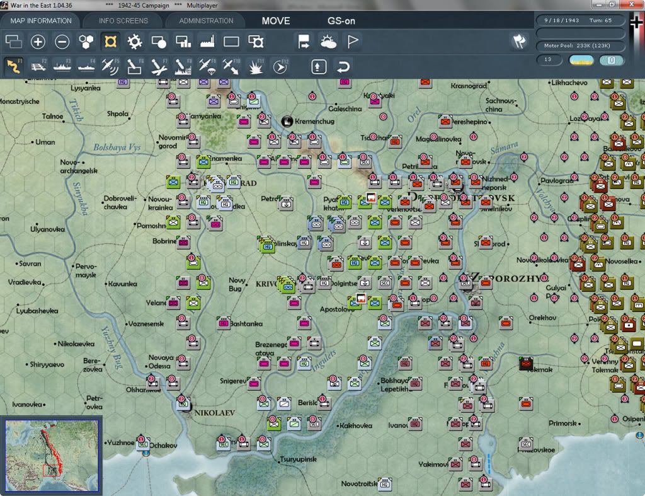645x496 pixels.
Task: Click the Ivanovka town label
Action: point(26,404)
